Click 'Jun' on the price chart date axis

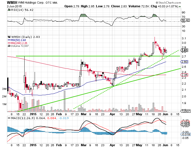pyautogui.click(x=165, y=114)
